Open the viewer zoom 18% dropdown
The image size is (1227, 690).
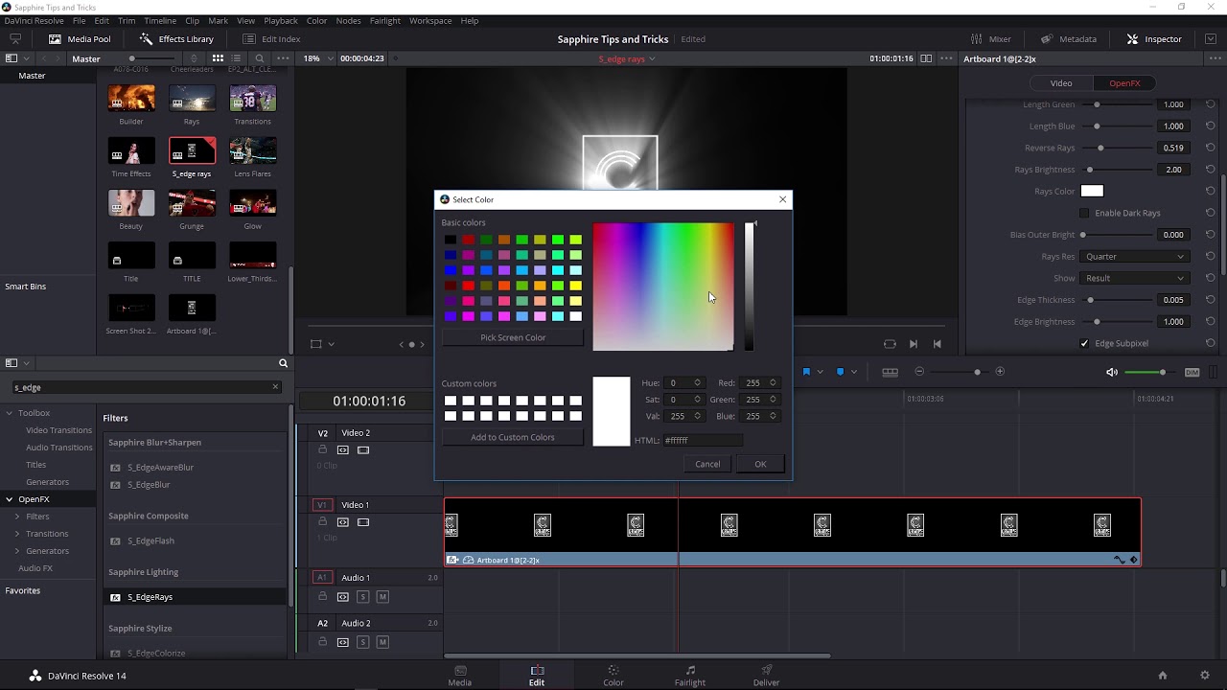318,58
